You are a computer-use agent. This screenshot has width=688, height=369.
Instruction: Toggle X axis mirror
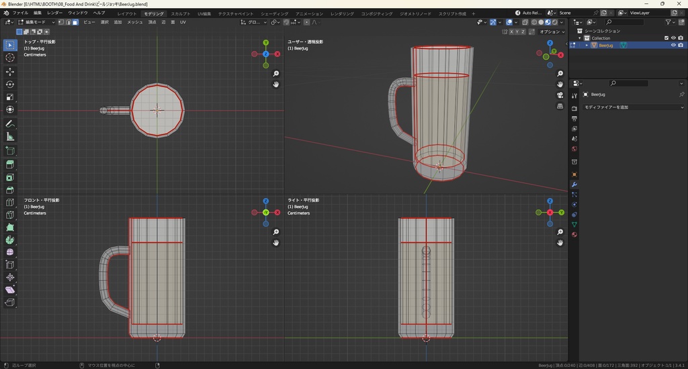[x=511, y=32]
